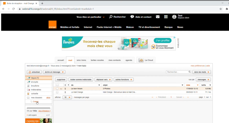Go to last page arrow

coord(188,97)
